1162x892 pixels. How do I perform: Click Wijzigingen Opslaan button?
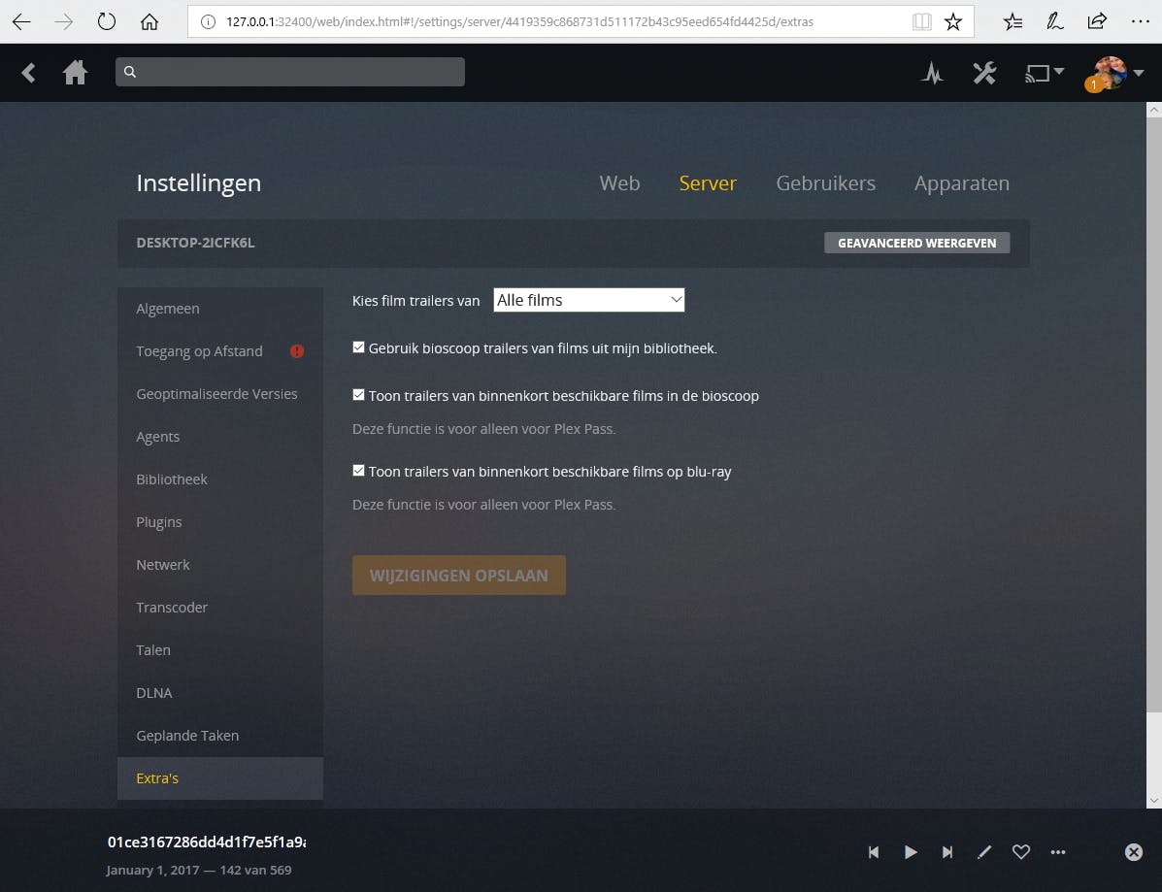tap(459, 575)
